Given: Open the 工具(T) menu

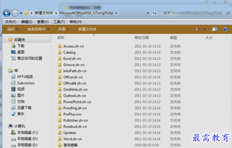Looking at the screenshot, I should [x=59, y=22].
